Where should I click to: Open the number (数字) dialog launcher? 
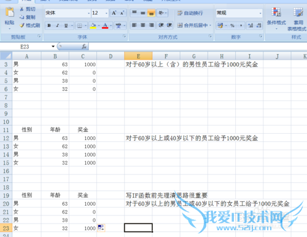(260, 36)
